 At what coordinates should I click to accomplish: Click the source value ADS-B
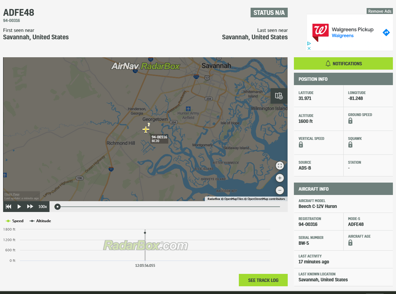[305, 168]
